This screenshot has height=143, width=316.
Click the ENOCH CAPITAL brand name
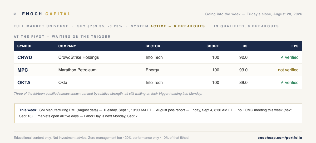(x=46, y=14)
